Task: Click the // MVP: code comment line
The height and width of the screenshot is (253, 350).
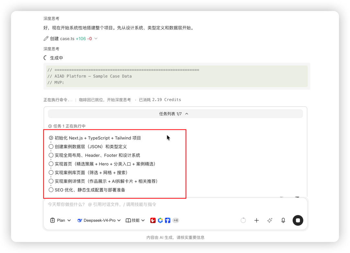Action: pos(56,82)
